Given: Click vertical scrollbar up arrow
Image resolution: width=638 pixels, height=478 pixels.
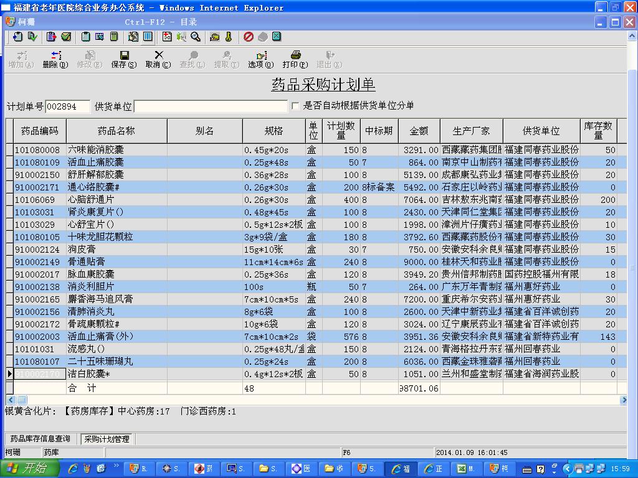Looking at the screenshot, I should pos(632,36).
